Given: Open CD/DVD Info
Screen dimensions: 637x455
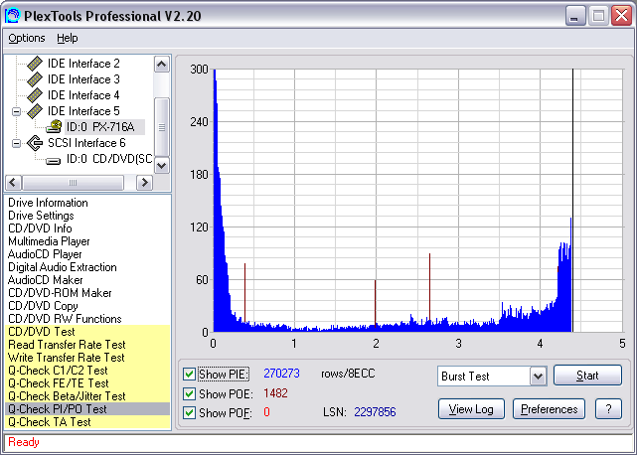Looking at the screenshot, I should [x=40, y=228].
